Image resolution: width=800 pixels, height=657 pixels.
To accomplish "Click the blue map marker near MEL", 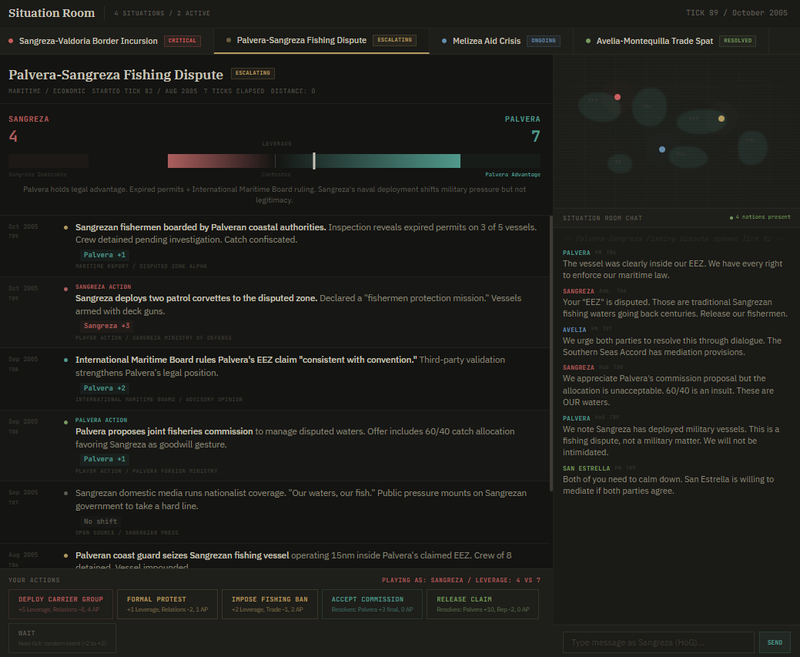I will [662, 149].
